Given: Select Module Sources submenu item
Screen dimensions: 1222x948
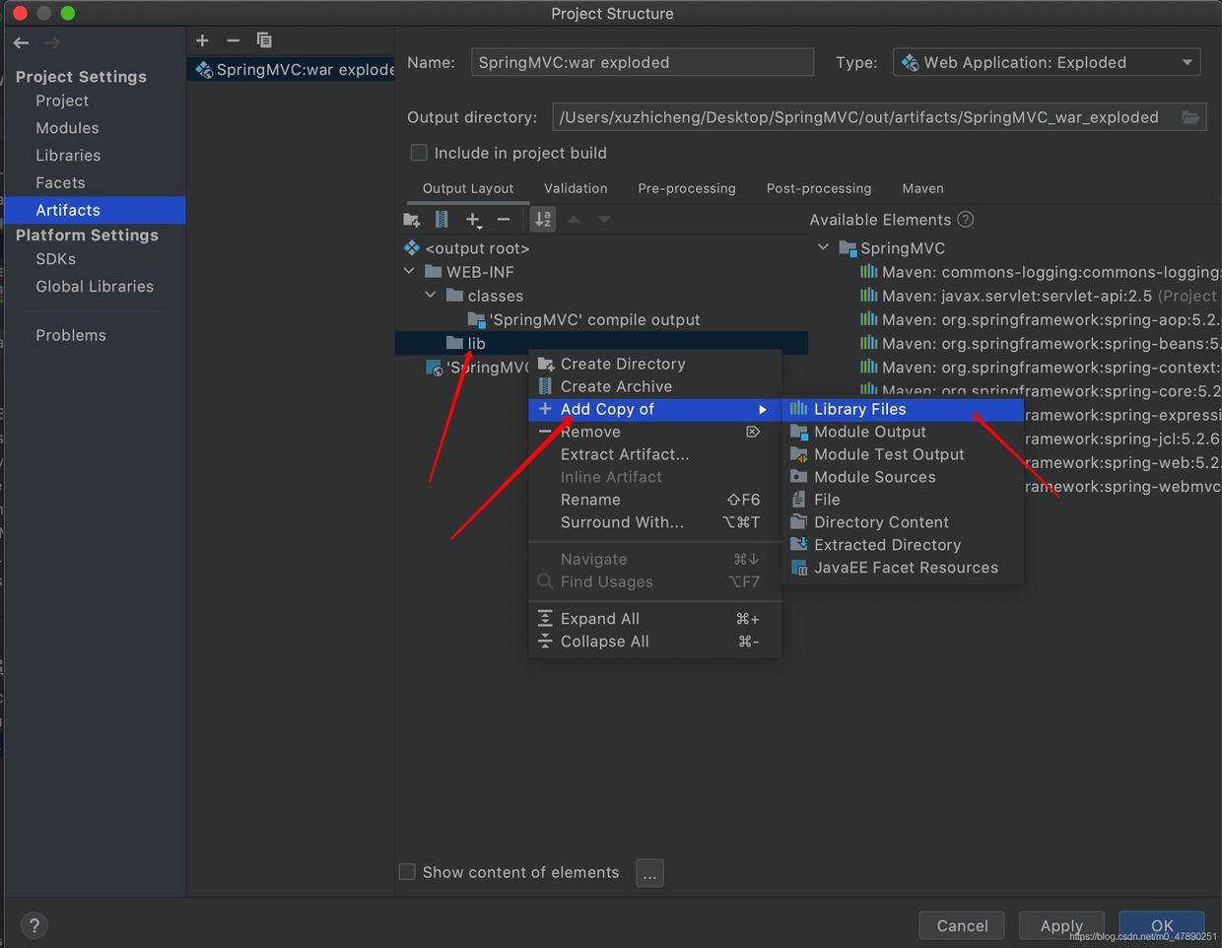Looking at the screenshot, I should 903,477.
